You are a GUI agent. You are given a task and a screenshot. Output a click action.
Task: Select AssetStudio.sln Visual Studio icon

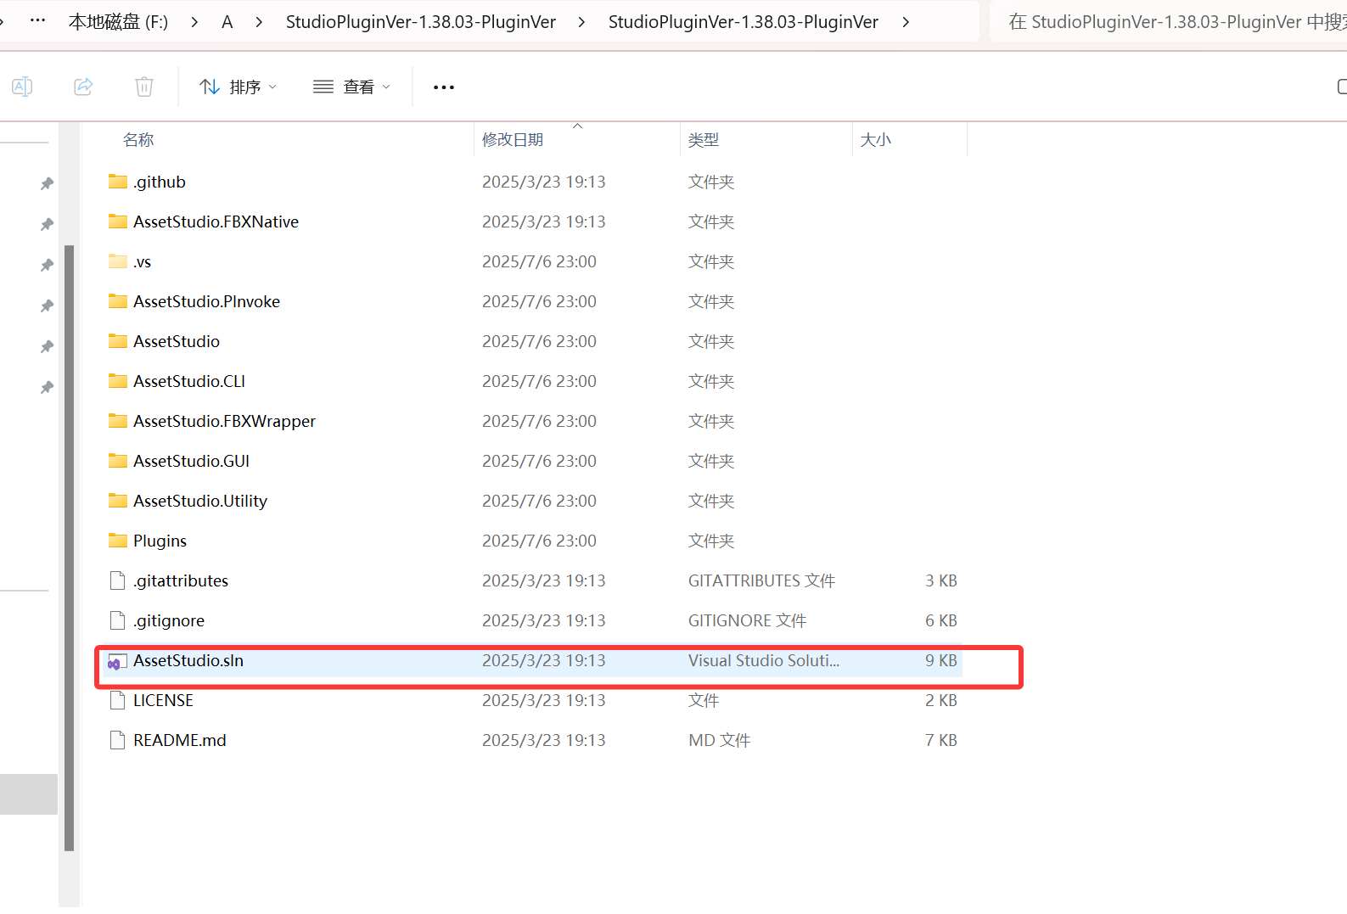(x=117, y=661)
